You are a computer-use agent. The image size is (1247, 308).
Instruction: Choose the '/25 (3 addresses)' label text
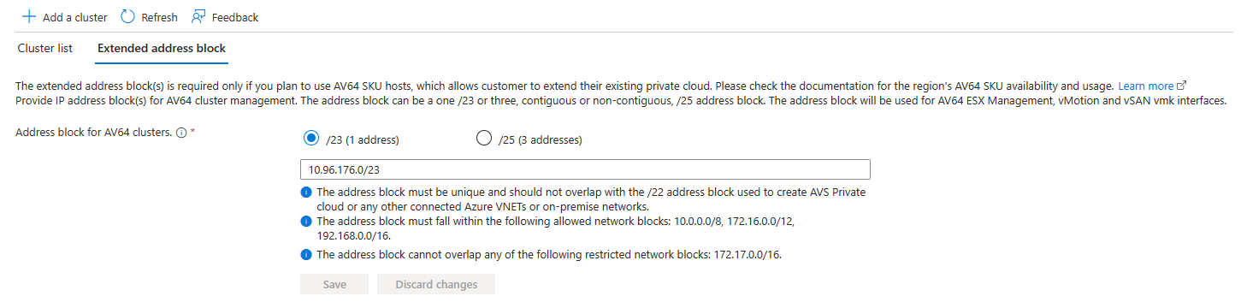(541, 139)
